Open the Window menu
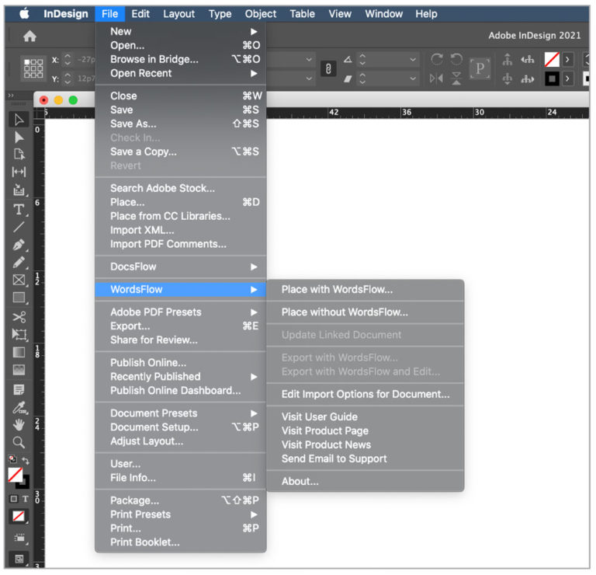Image resolution: width=596 pixels, height=575 pixels. click(x=383, y=14)
